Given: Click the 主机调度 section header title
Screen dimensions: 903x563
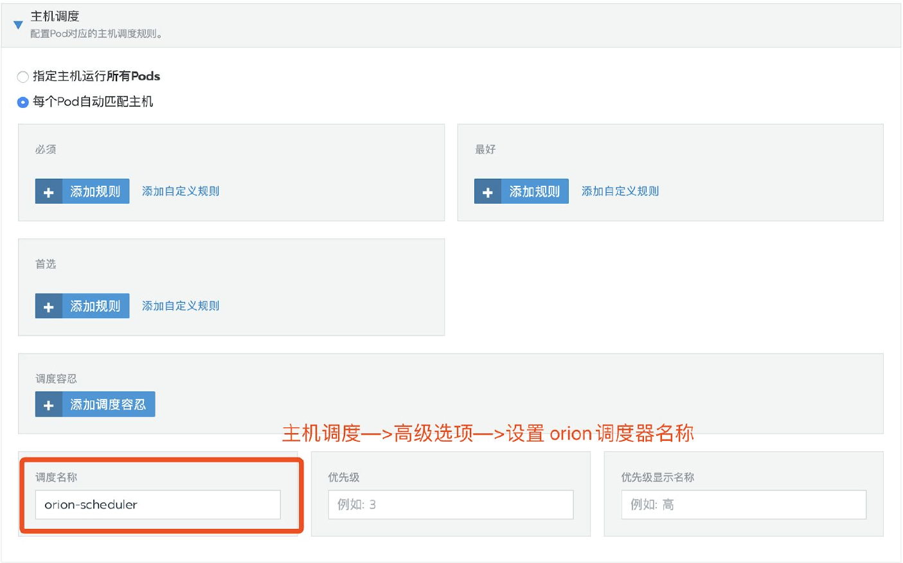Looking at the screenshot, I should pos(55,16).
